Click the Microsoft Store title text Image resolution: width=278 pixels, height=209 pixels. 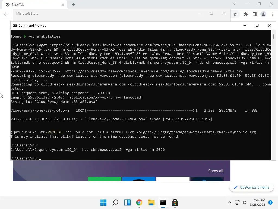(27, 14)
